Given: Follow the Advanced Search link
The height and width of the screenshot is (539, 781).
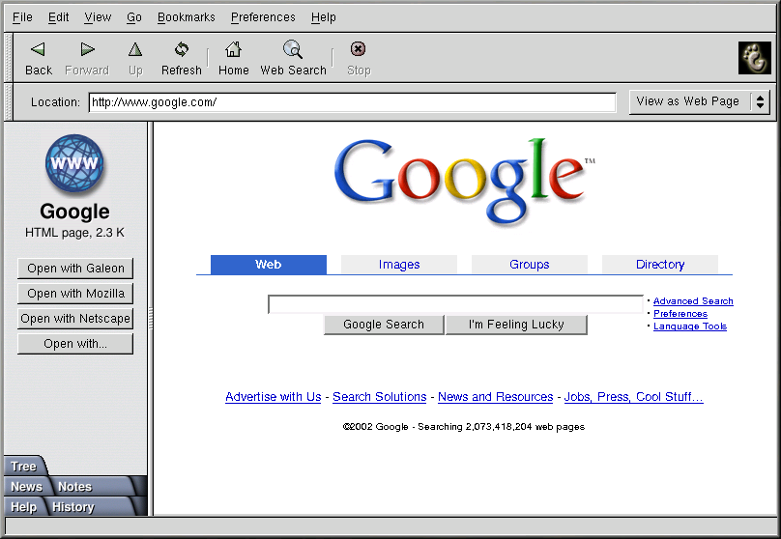Looking at the screenshot, I should [x=693, y=301].
